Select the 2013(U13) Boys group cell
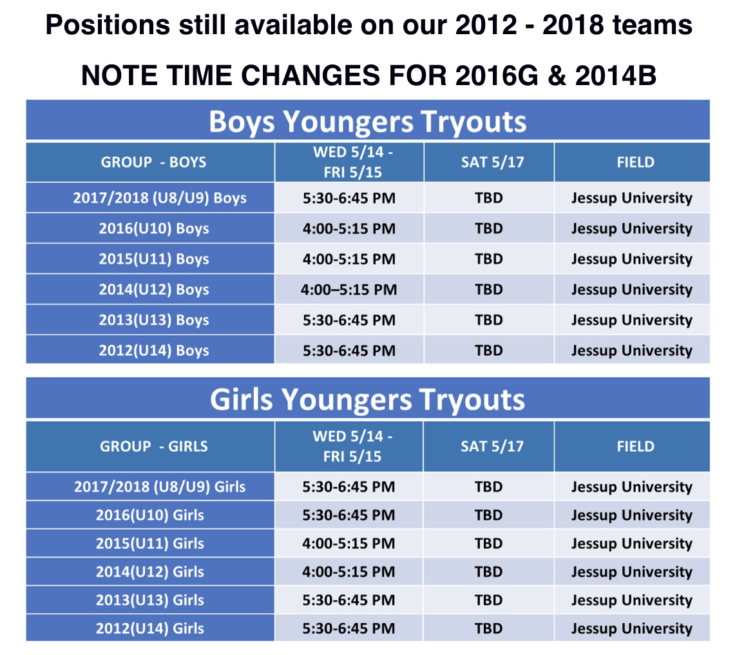 click(150, 320)
